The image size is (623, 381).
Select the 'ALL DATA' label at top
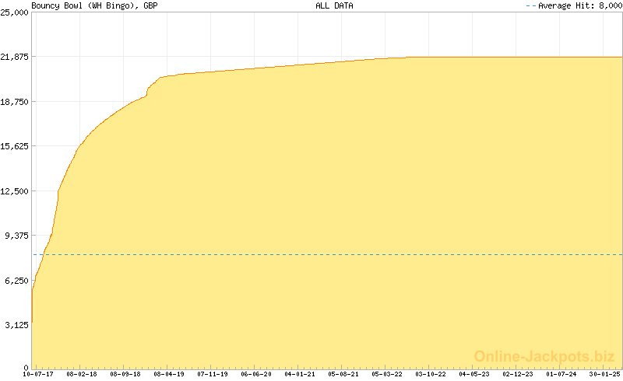pos(334,5)
